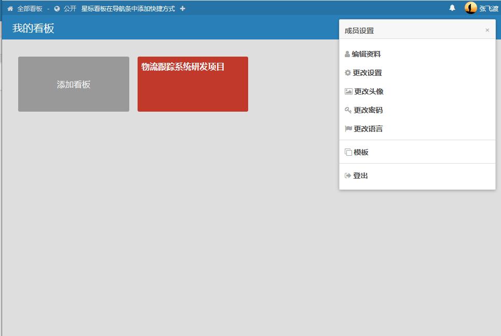The height and width of the screenshot is (336, 501).
Task: Click the flag icon beside 更改语言
Action: (x=348, y=129)
